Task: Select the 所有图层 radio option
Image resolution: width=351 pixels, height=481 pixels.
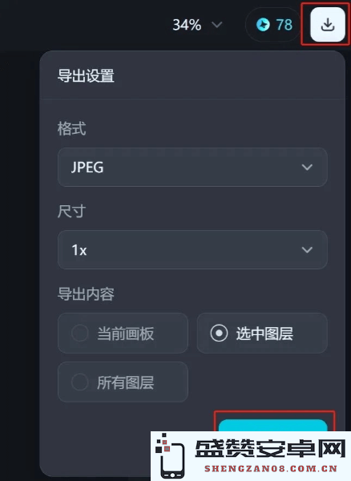Action: [x=123, y=382]
